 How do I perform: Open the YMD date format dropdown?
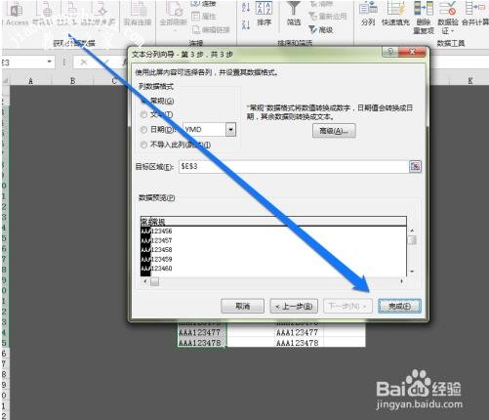[230, 130]
